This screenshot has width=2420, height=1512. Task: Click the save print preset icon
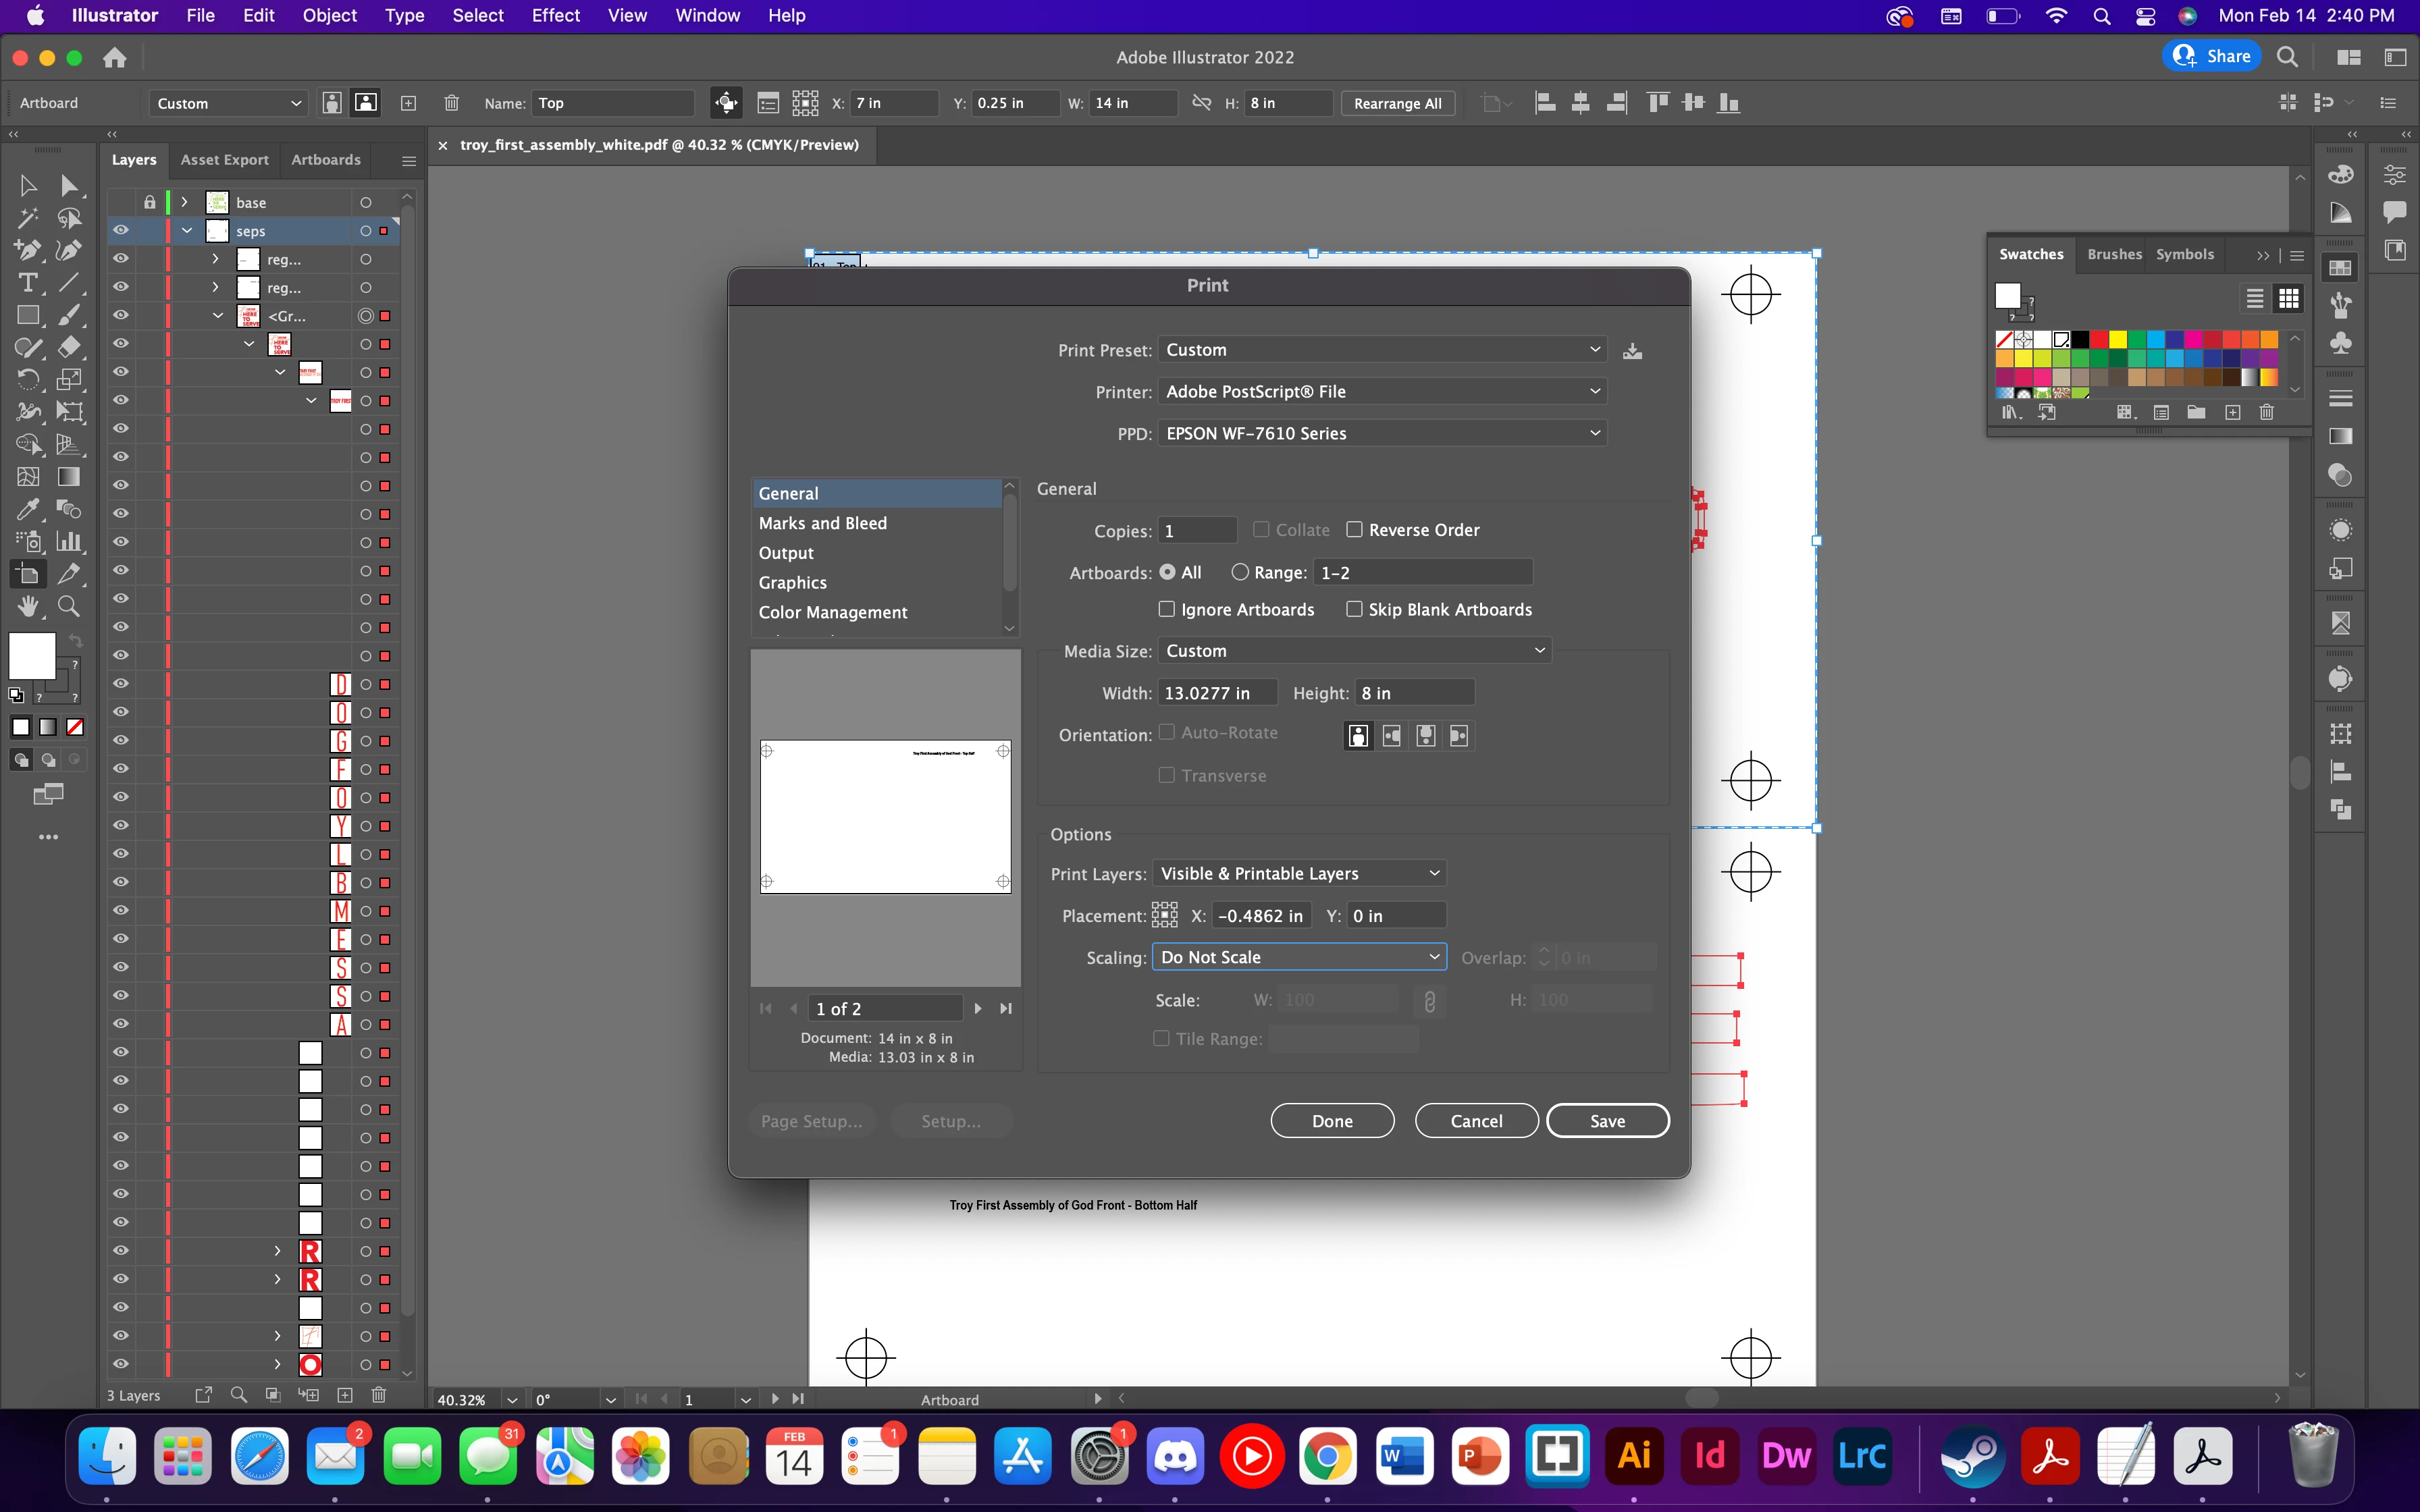(1632, 351)
